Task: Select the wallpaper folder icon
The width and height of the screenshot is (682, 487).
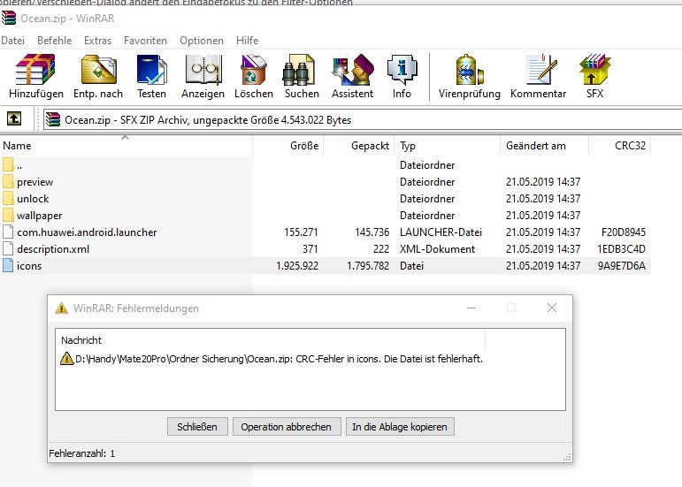Action: (x=8, y=215)
